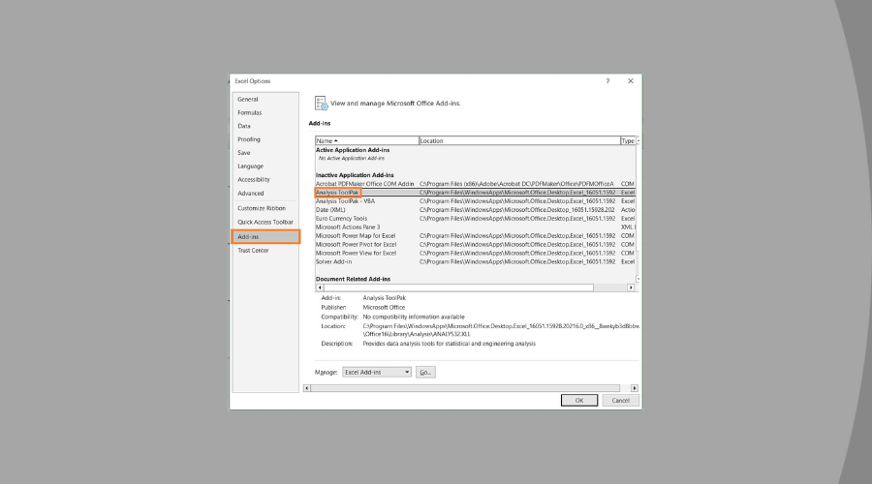Select Microsoft Power Pivot for Excel
Image resolution: width=872 pixels, height=484 pixels.
475,244
